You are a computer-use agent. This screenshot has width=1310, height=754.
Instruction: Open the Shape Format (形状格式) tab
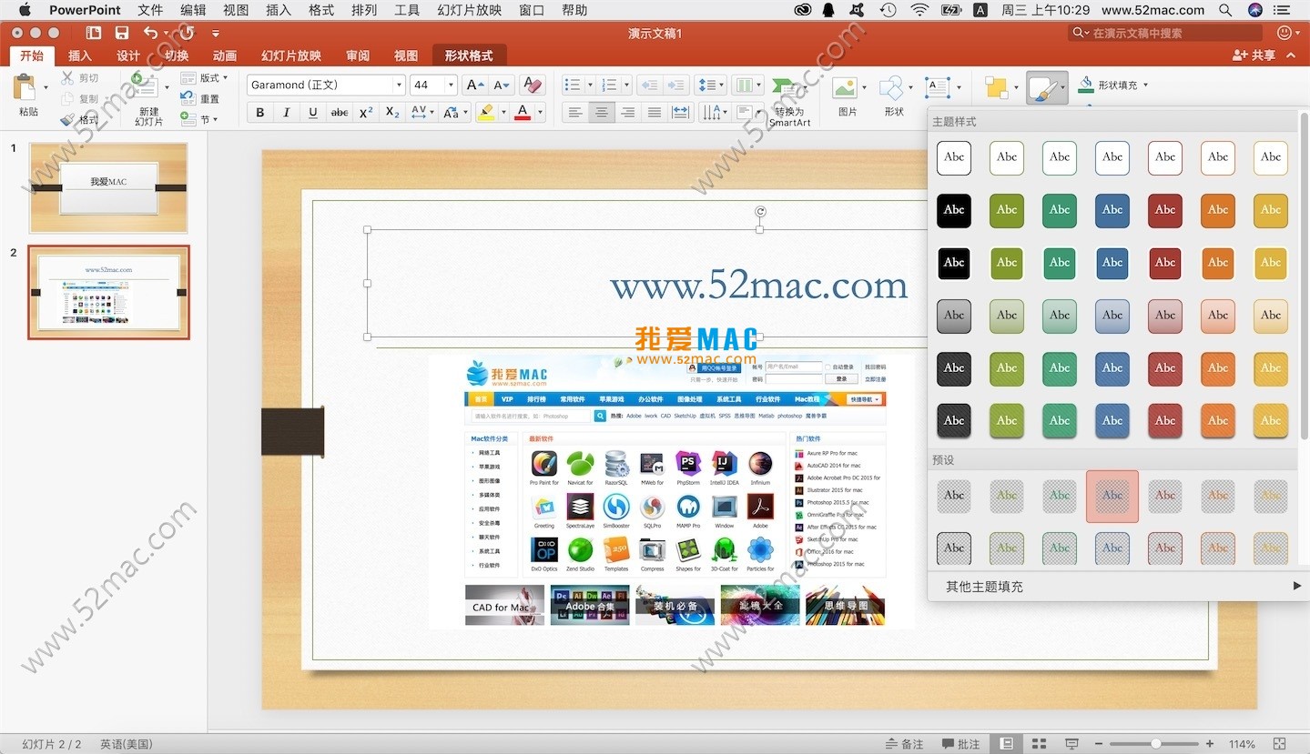pos(469,56)
